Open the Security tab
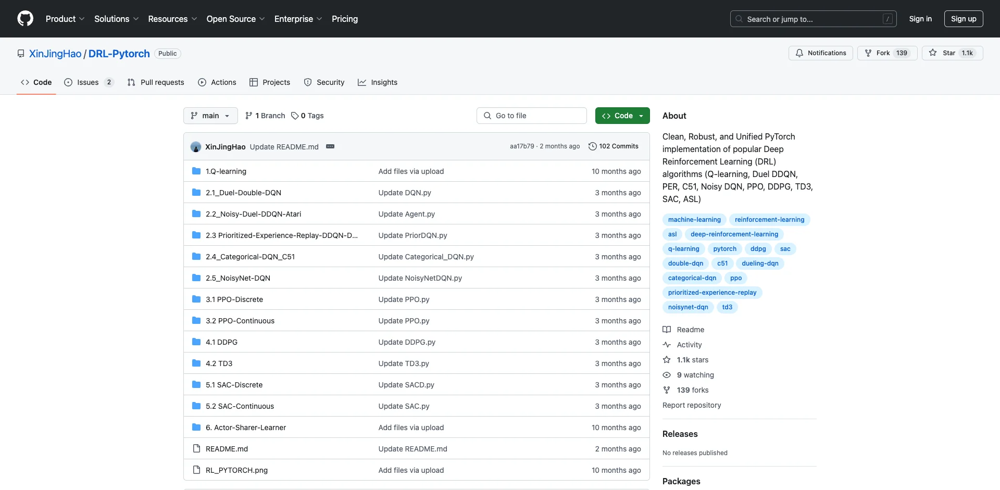This screenshot has width=1000, height=490. coord(324,82)
